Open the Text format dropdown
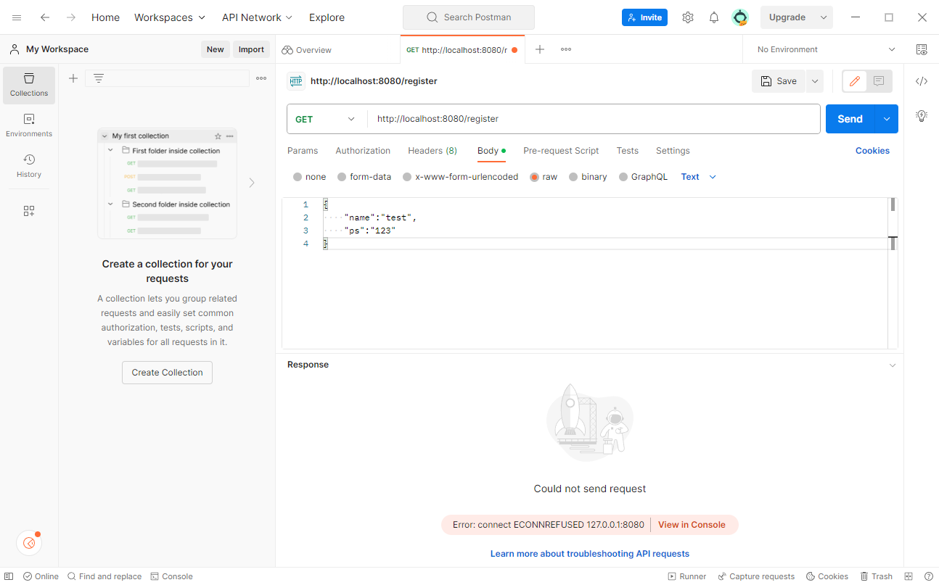The image size is (939, 585). [698, 177]
